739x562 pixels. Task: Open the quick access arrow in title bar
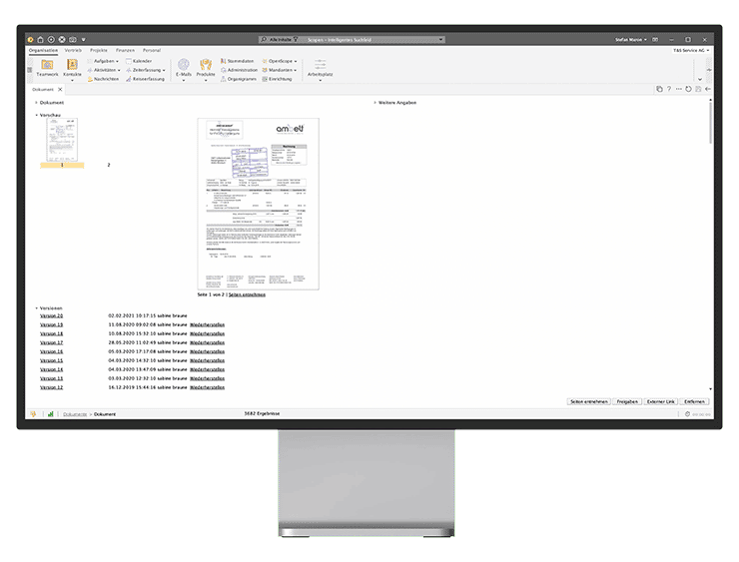(x=84, y=40)
